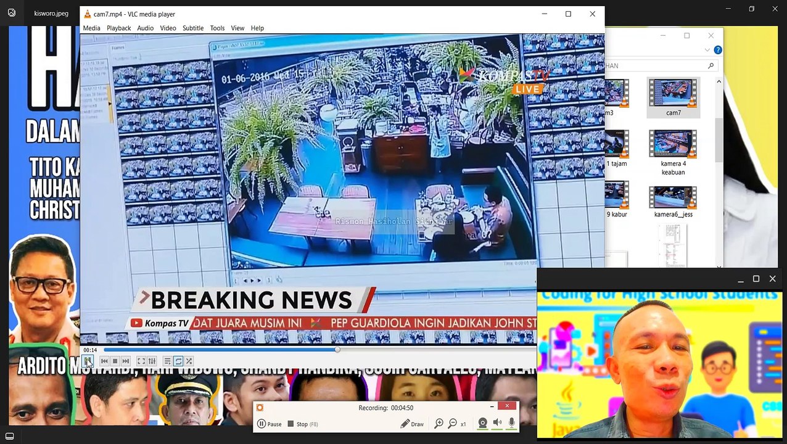Viewport: 787px width, 444px height.
Task: Activate the Draw tool in recorder
Action: [412, 424]
